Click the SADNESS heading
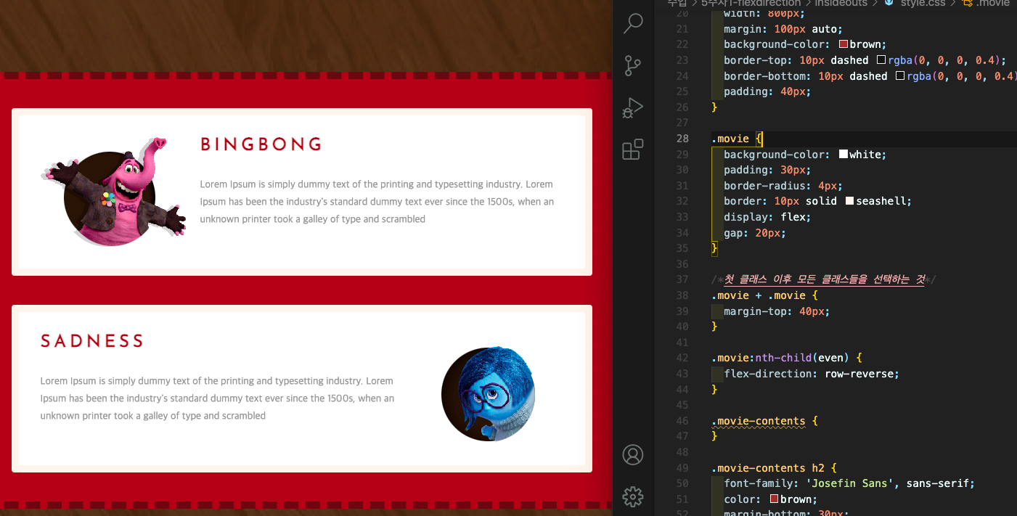Image resolution: width=1017 pixels, height=516 pixels. pyautogui.click(x=92, y=341)
